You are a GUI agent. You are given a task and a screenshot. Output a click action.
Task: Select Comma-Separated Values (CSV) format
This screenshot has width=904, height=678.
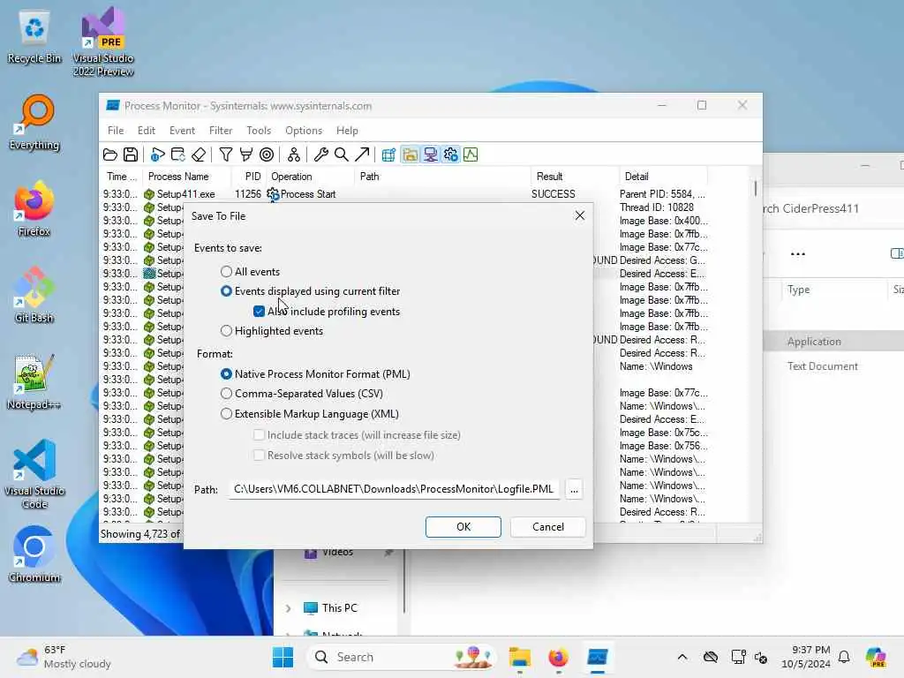(226, 394)
